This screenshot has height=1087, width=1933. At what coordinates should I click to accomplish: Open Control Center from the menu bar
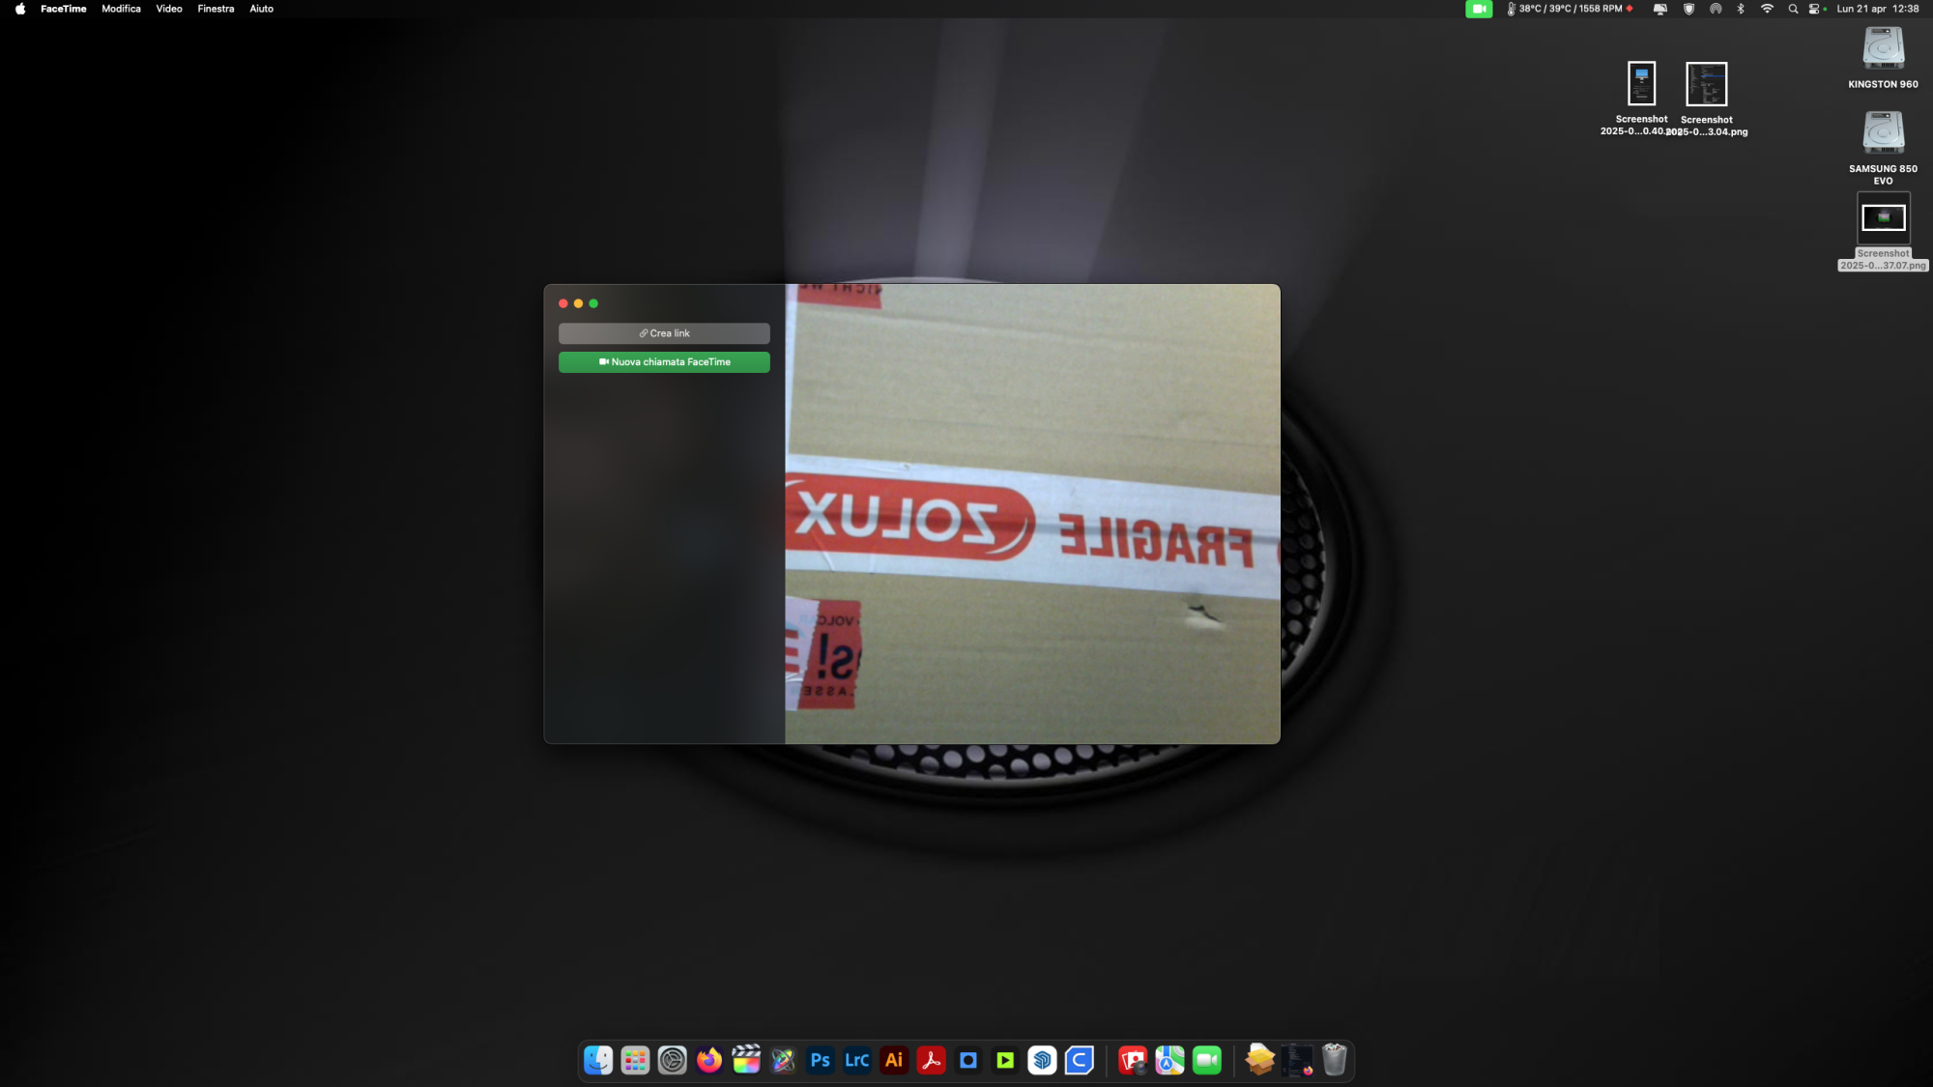coord(1815,9)
